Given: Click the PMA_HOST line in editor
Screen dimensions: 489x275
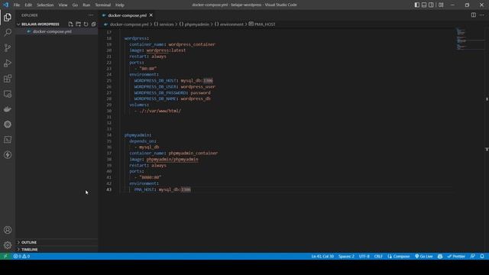Looking at the screenshot, I should coord(162,189).
